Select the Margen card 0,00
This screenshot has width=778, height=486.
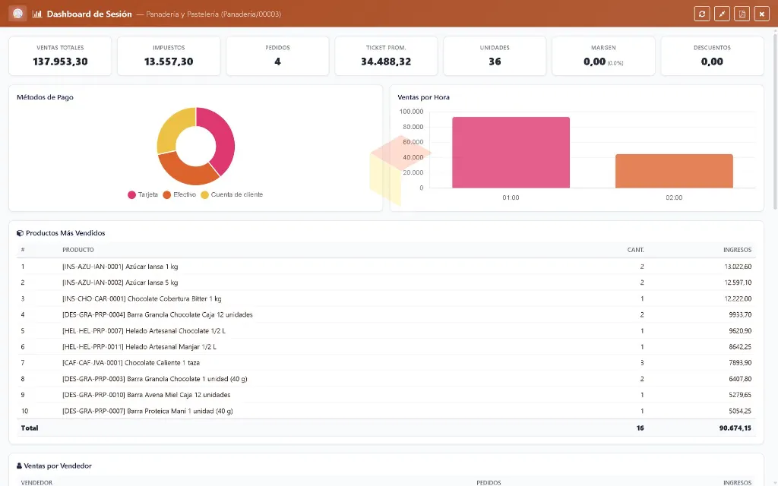click(603, 55)
